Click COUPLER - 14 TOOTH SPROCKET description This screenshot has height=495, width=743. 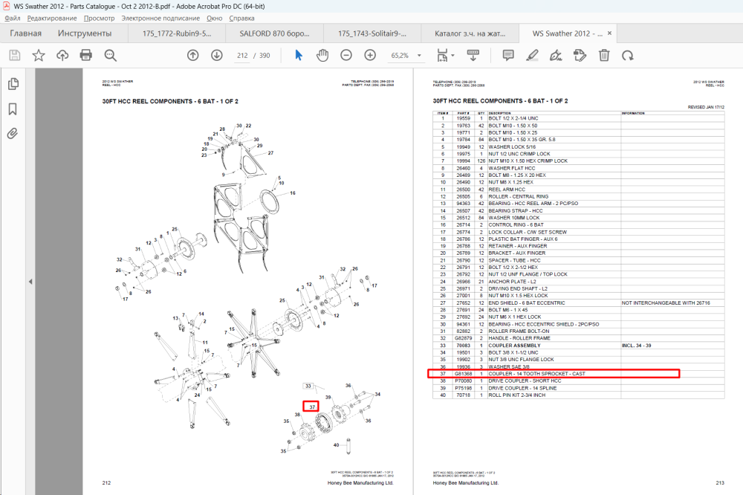536,374
